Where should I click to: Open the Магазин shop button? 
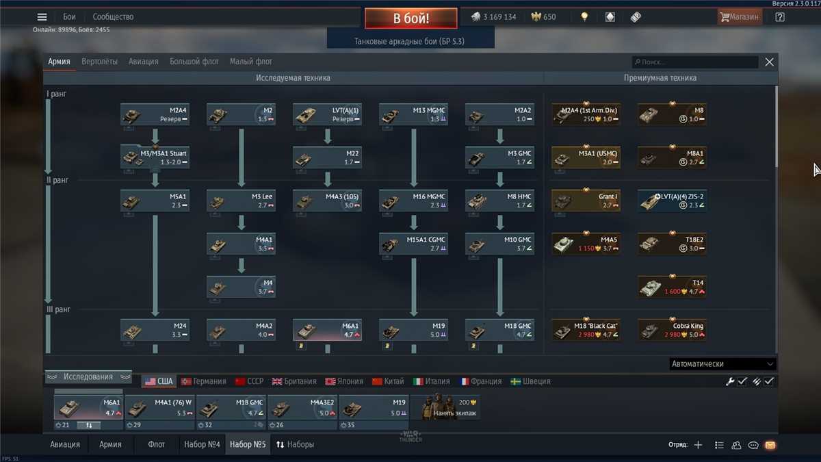pyautogui.click(x=739, y=17)
